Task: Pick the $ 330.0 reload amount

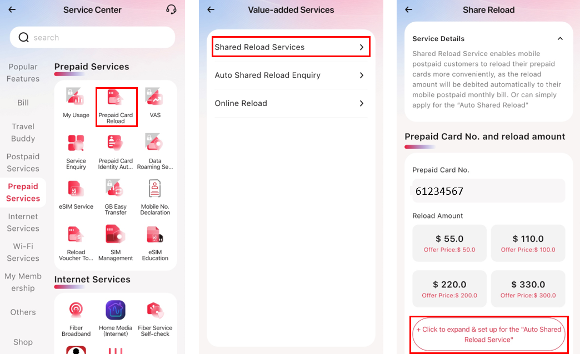Action: 528,289
